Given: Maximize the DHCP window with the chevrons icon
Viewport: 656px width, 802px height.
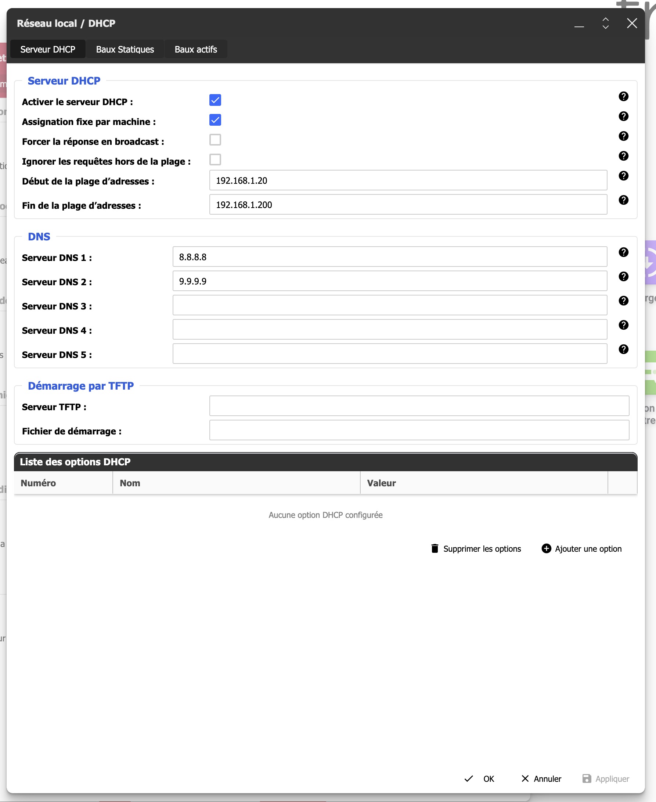Looking at the screenshot, I should pyautogui.click(x=605, y=24).
